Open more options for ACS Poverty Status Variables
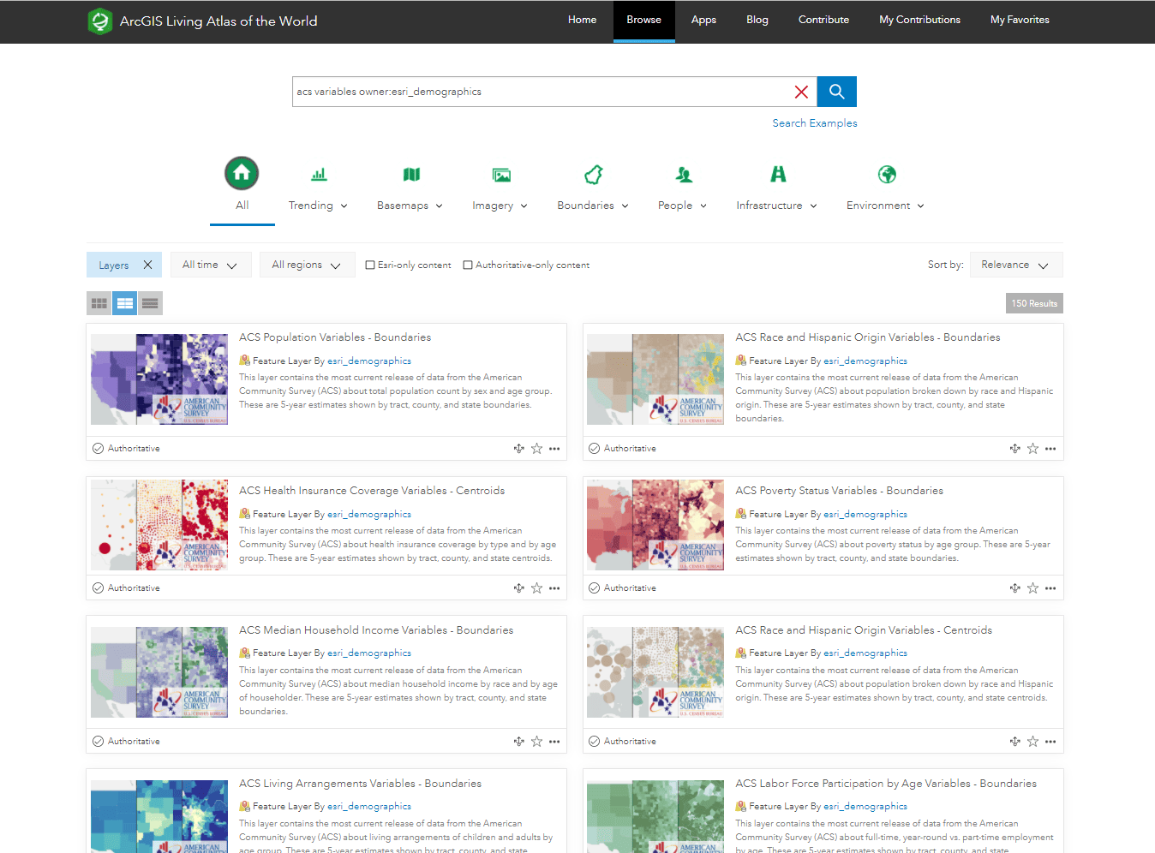The image size is (1155, 853). pos(1050,588)
